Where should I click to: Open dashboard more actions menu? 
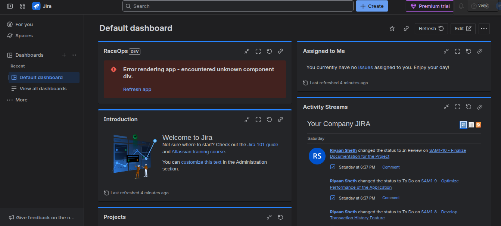484,28
